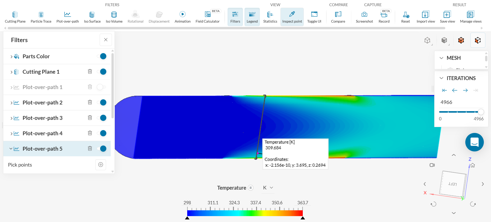Viewport: 491px width, 222px height.
Task: Click Import view
Action: click(426, 17)
